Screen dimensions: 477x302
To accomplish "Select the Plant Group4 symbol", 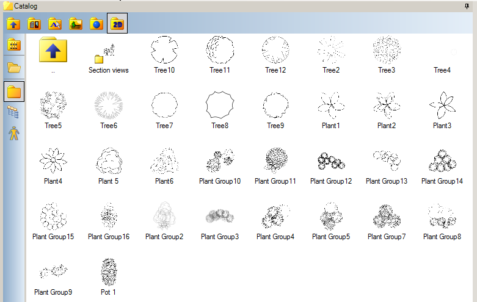I will coord(275,216).
